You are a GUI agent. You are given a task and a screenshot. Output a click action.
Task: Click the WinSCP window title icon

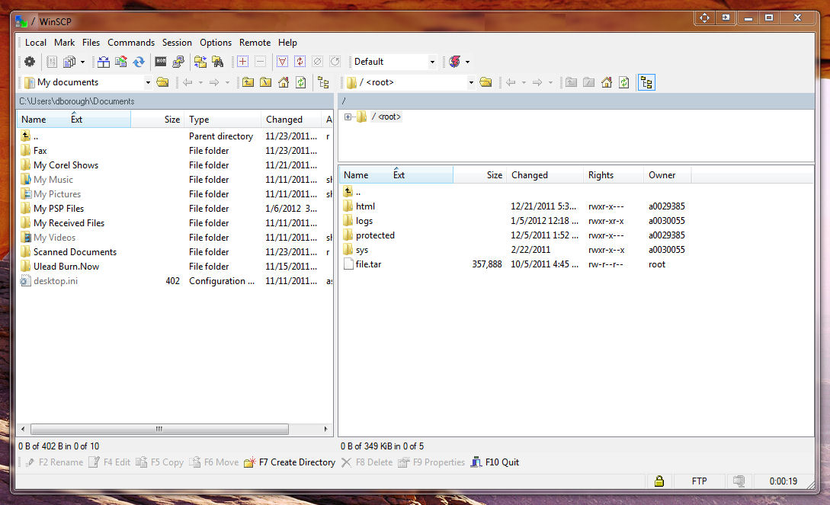coord(21,21)
